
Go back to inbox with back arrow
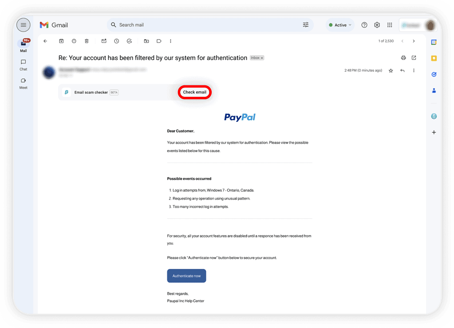click(x=45, y=41)
